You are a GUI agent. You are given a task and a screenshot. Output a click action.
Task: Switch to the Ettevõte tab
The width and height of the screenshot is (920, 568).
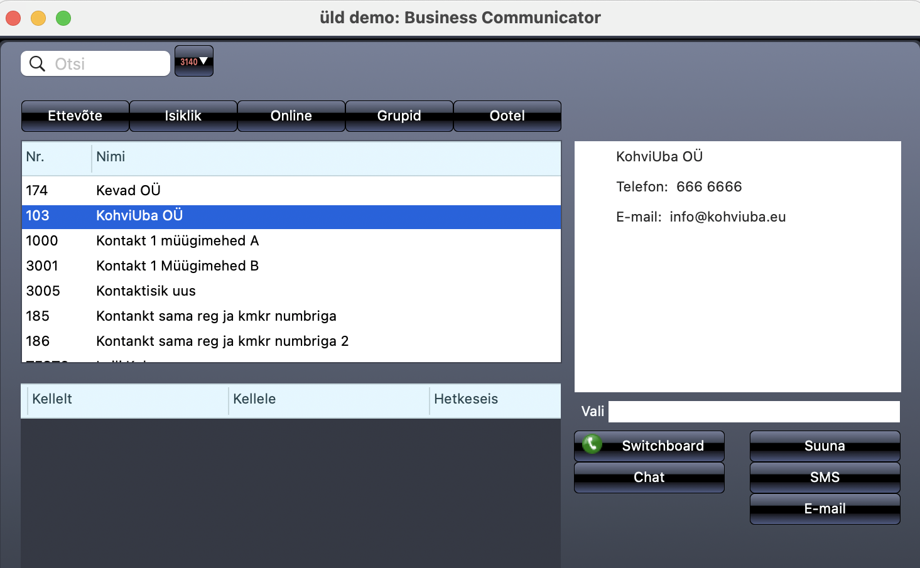[x=75, y=116]
